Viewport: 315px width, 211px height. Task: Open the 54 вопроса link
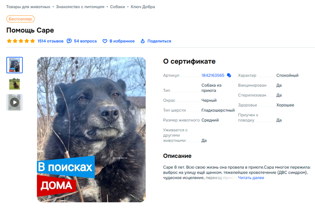(x=85, y=41)
